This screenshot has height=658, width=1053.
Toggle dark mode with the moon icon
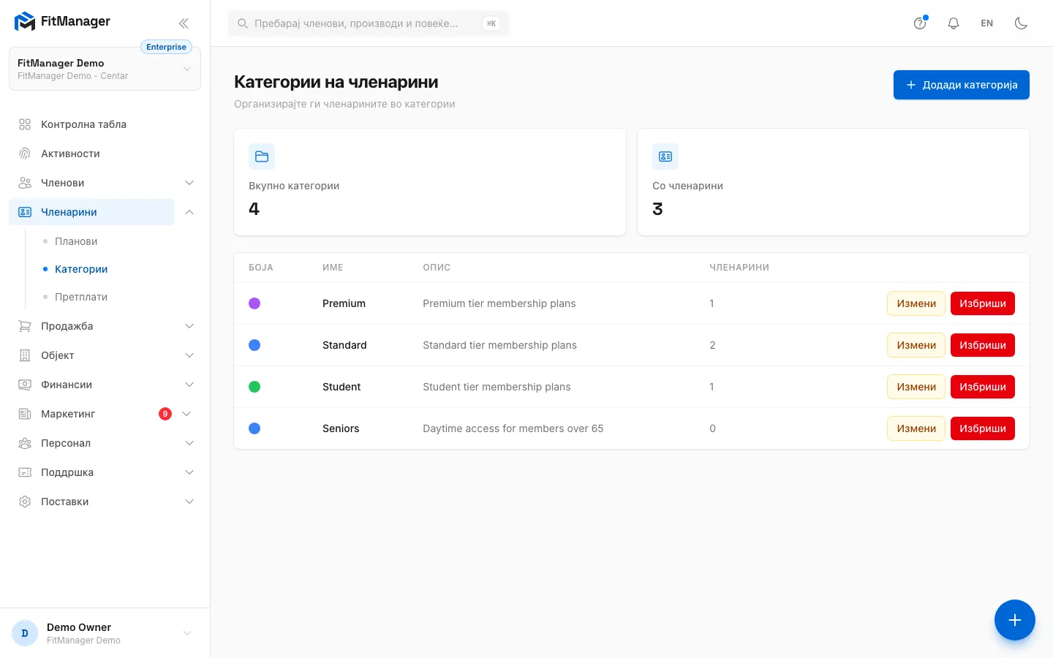pyautogui.click(x=1021, y=23)
